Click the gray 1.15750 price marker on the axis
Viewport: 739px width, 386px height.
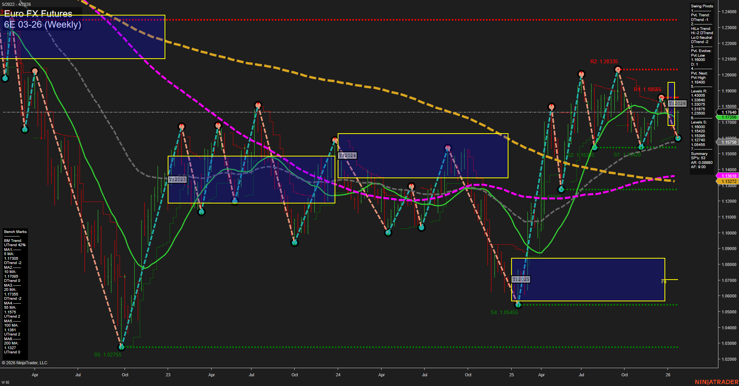point(727,142)
